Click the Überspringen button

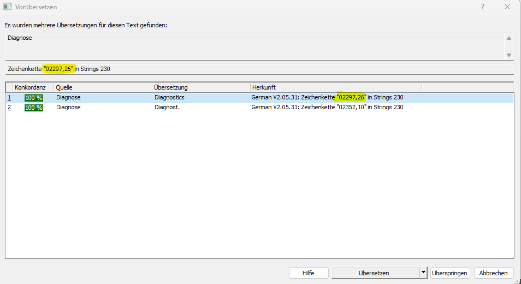[450, 273]
